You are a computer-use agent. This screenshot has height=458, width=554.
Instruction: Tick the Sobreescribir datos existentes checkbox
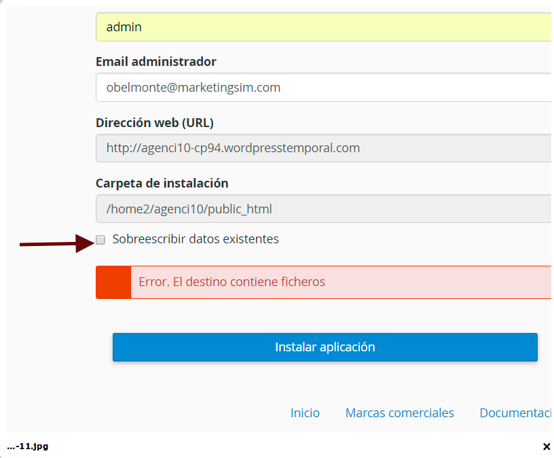[100, 240]
